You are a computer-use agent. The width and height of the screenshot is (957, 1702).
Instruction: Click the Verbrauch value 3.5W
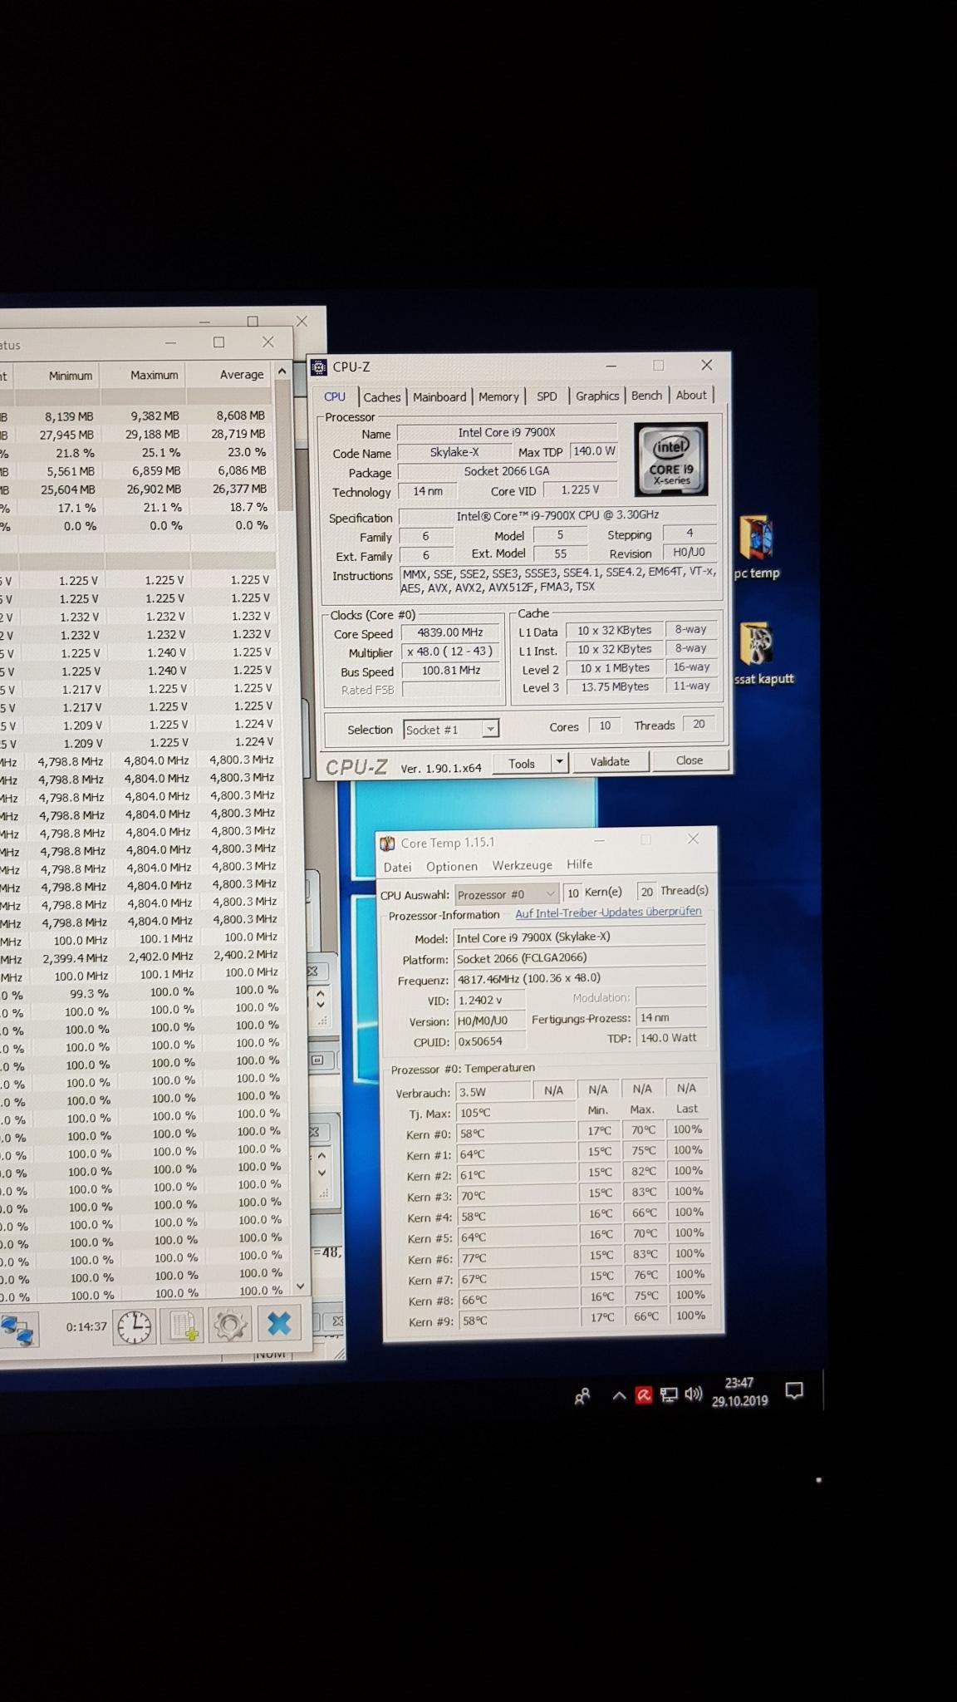click(x=492, y=1092)
